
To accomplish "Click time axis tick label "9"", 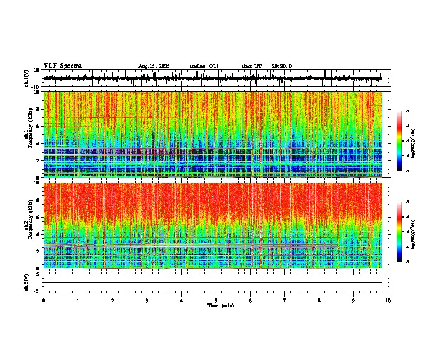I will pos(353,301).
